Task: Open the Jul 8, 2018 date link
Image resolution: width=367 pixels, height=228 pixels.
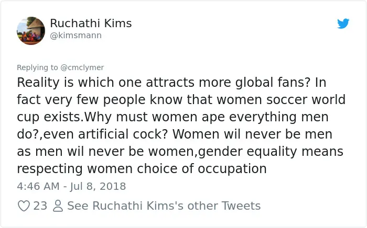Action: pyautogui.click(x=98, y=186)
